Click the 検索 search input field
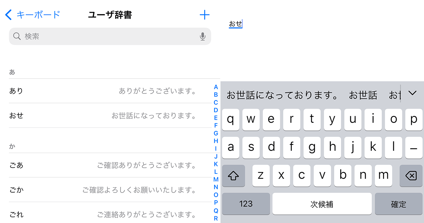 coord(110,36)
